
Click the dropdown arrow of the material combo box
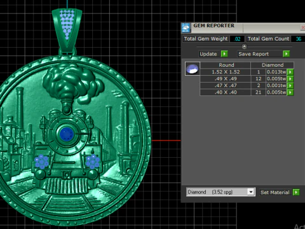point(251,192)
